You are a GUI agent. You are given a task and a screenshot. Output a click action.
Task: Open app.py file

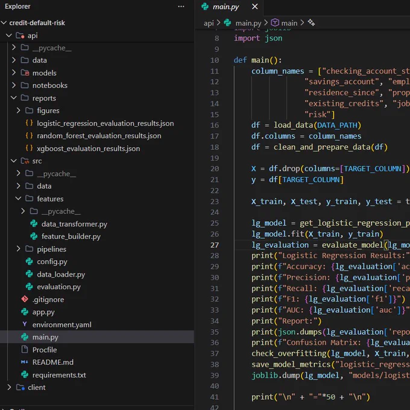pyautogui.click(x=43, y=312)
